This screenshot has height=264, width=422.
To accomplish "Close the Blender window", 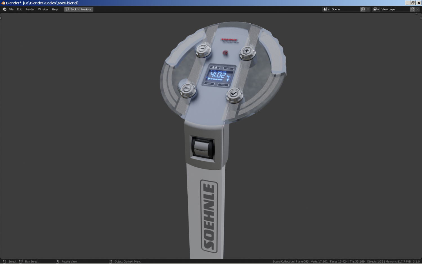I will 419,3.
